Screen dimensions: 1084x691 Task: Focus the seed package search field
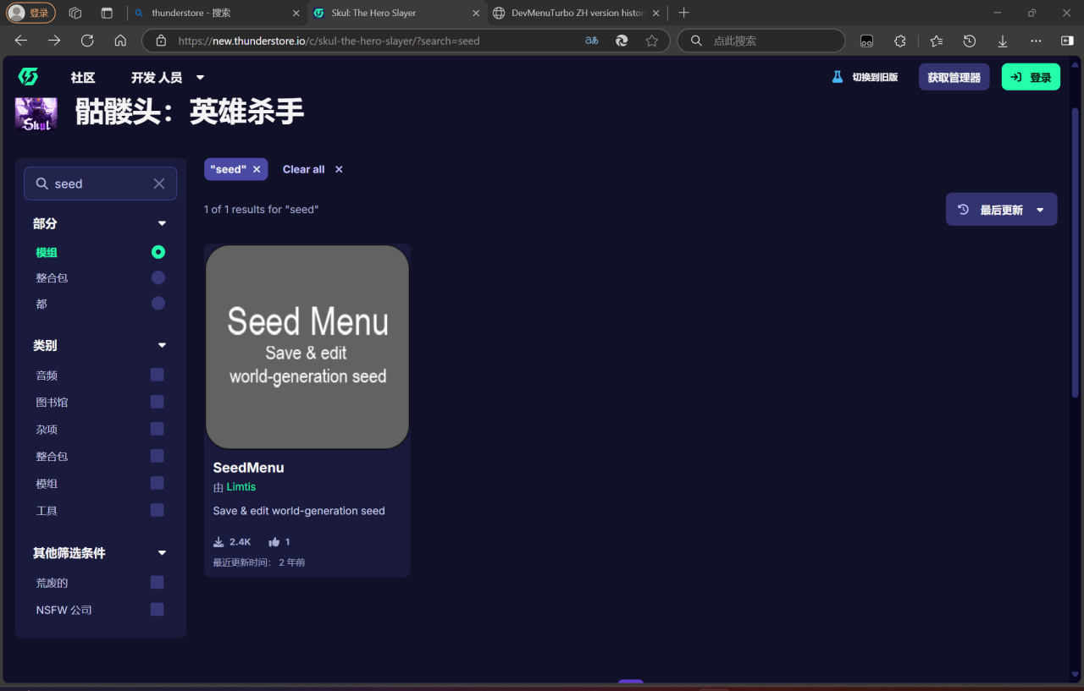click(x=100, y=184)
